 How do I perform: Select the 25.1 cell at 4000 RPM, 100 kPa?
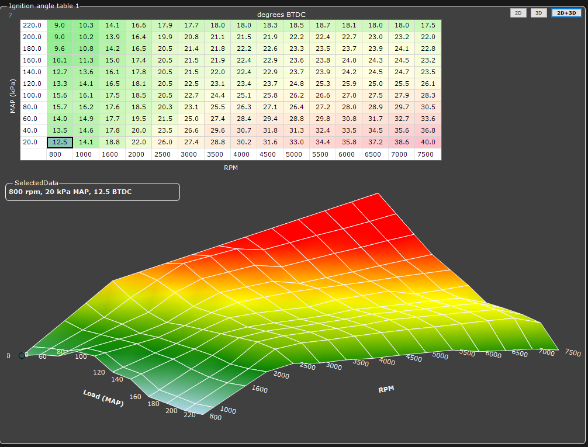(244, 95)
